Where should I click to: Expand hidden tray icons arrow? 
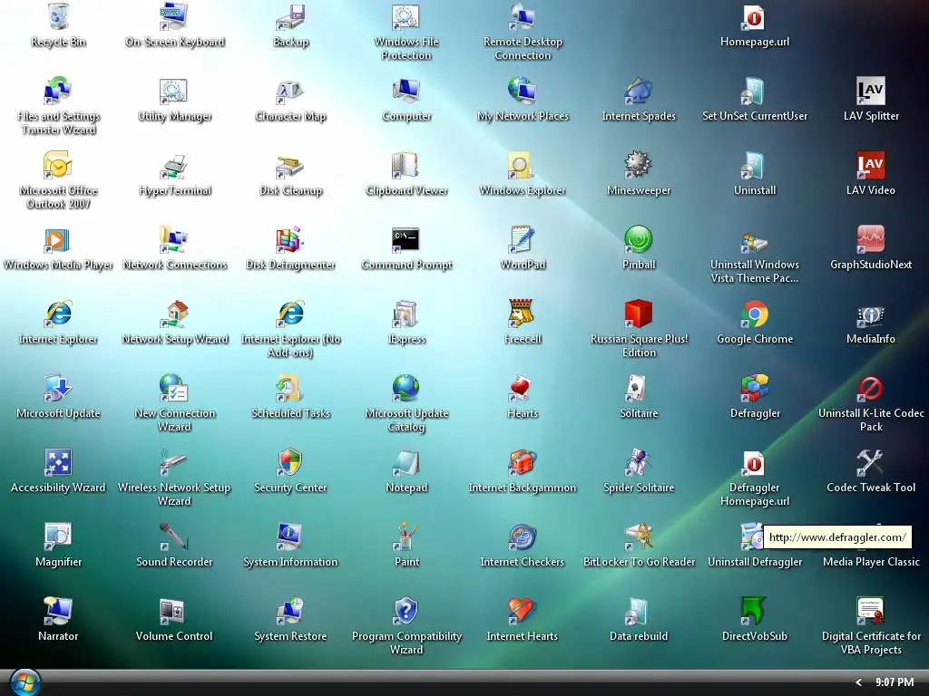click(x=858, y=682)
